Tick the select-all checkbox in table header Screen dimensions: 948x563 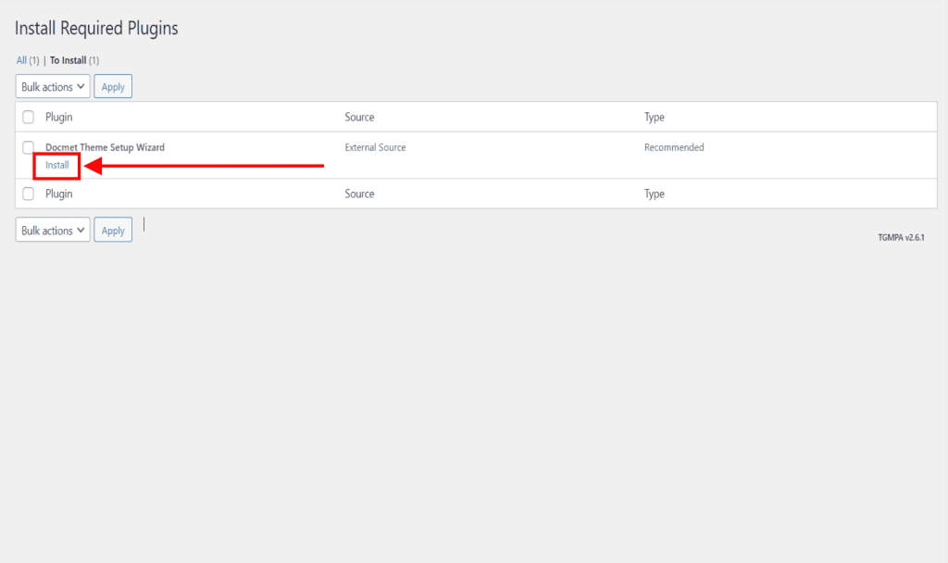pos(28,118)
